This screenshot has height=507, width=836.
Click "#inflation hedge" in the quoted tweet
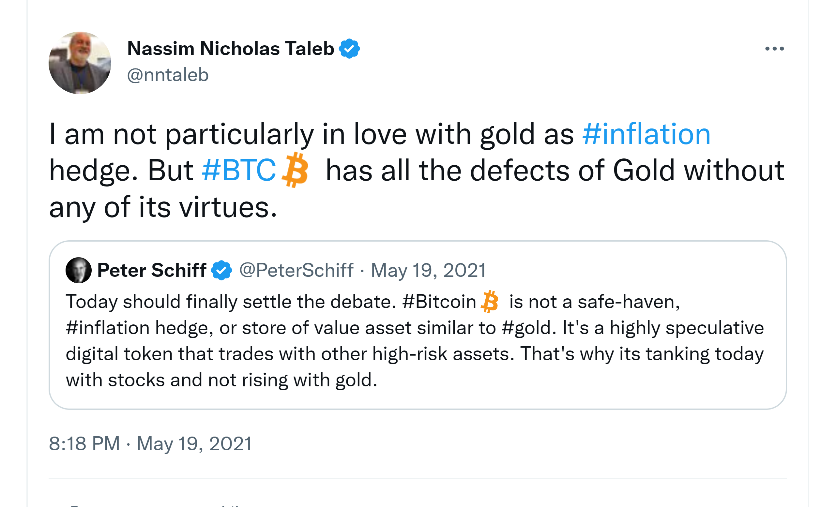(139, 328)
